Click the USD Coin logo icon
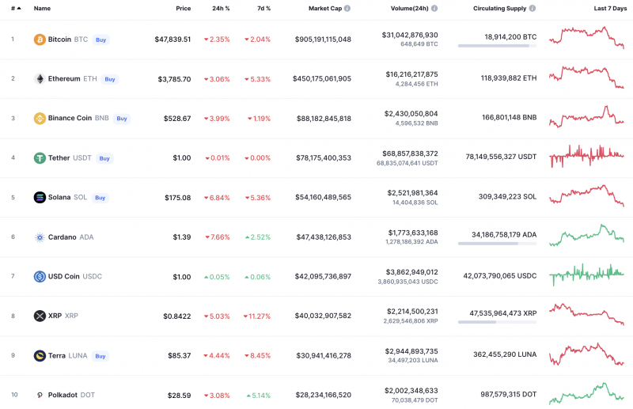 pyautogui.click(x=40, y=277)
